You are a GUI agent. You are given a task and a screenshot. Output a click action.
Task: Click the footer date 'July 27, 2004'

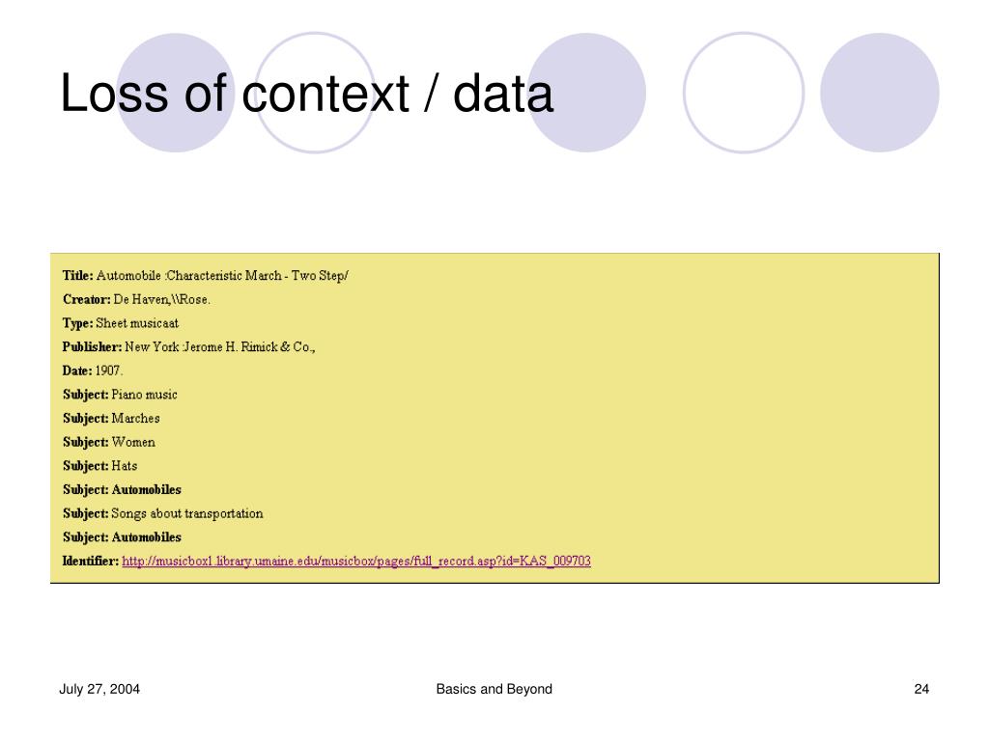(x=99, y=689)
